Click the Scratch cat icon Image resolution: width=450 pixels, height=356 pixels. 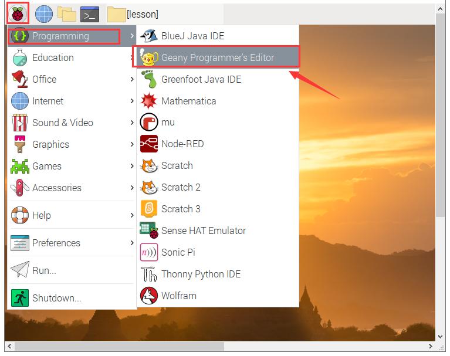tap(149, 165)
